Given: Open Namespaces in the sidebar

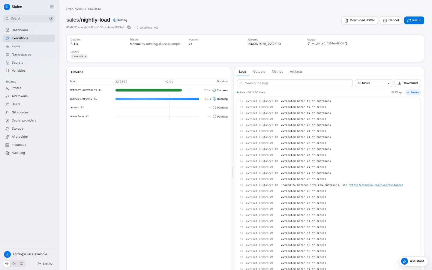Looking at the screenshot, I should tap(29, 54).
